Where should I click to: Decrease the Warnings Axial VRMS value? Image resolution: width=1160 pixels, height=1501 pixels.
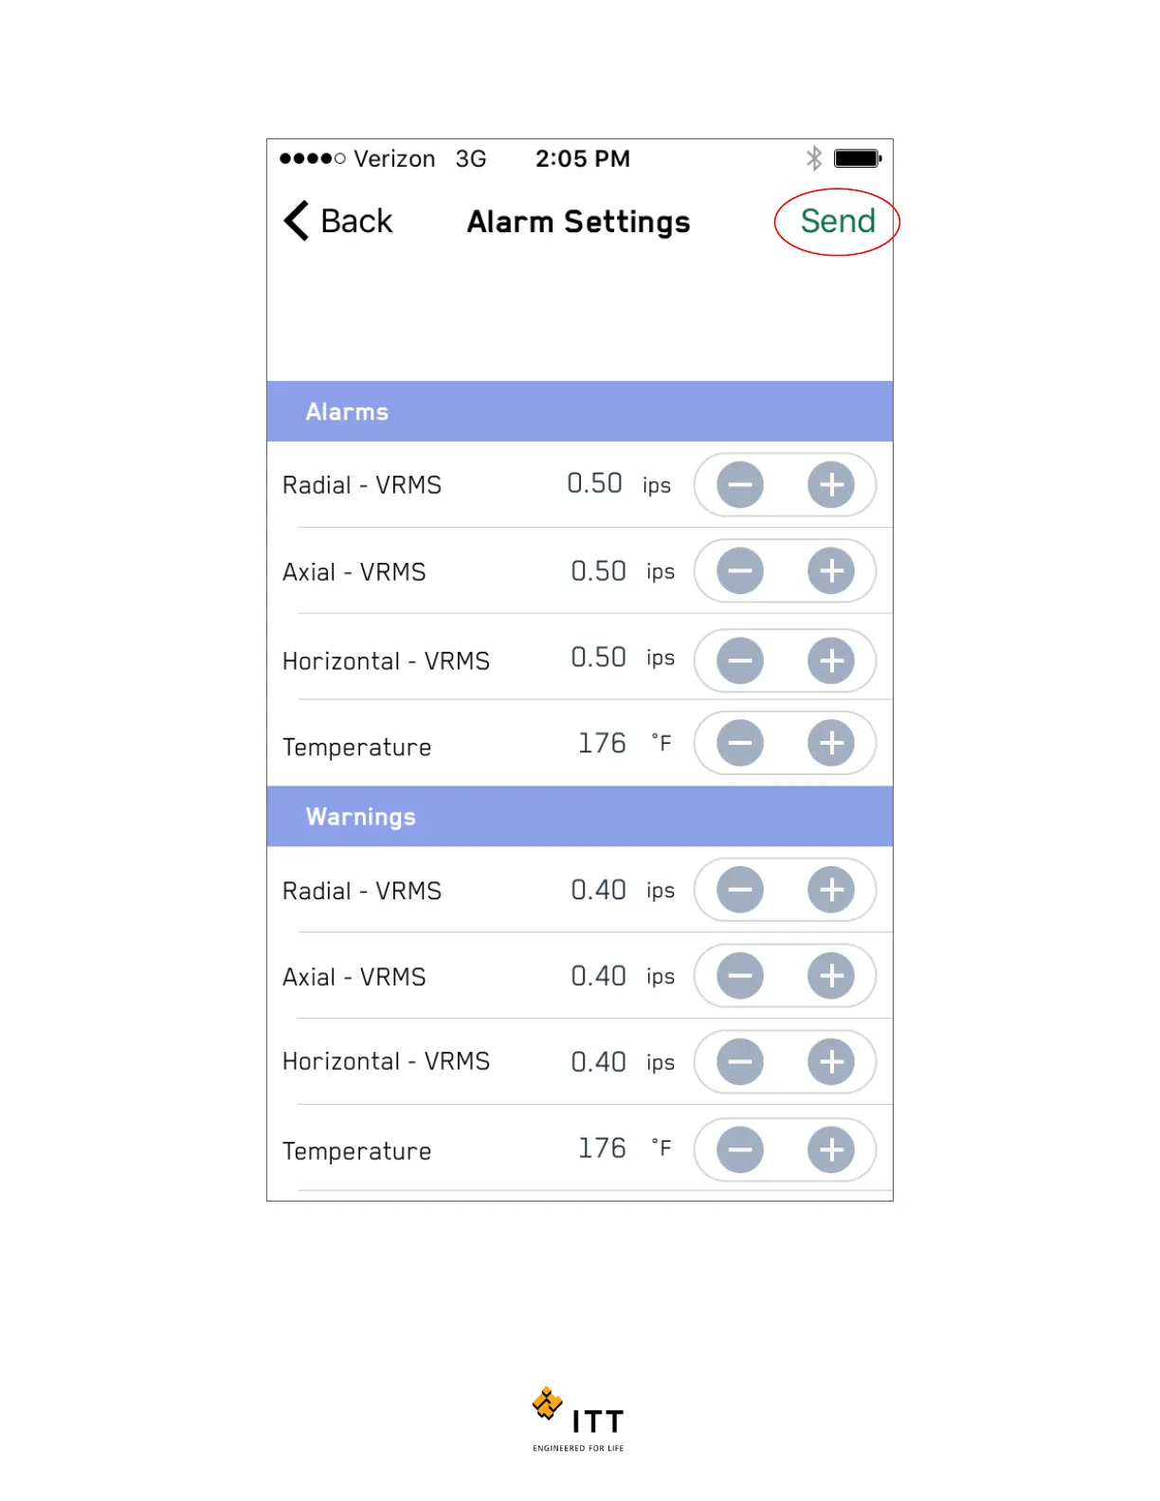pyautogui.click(x=739, y=976)
